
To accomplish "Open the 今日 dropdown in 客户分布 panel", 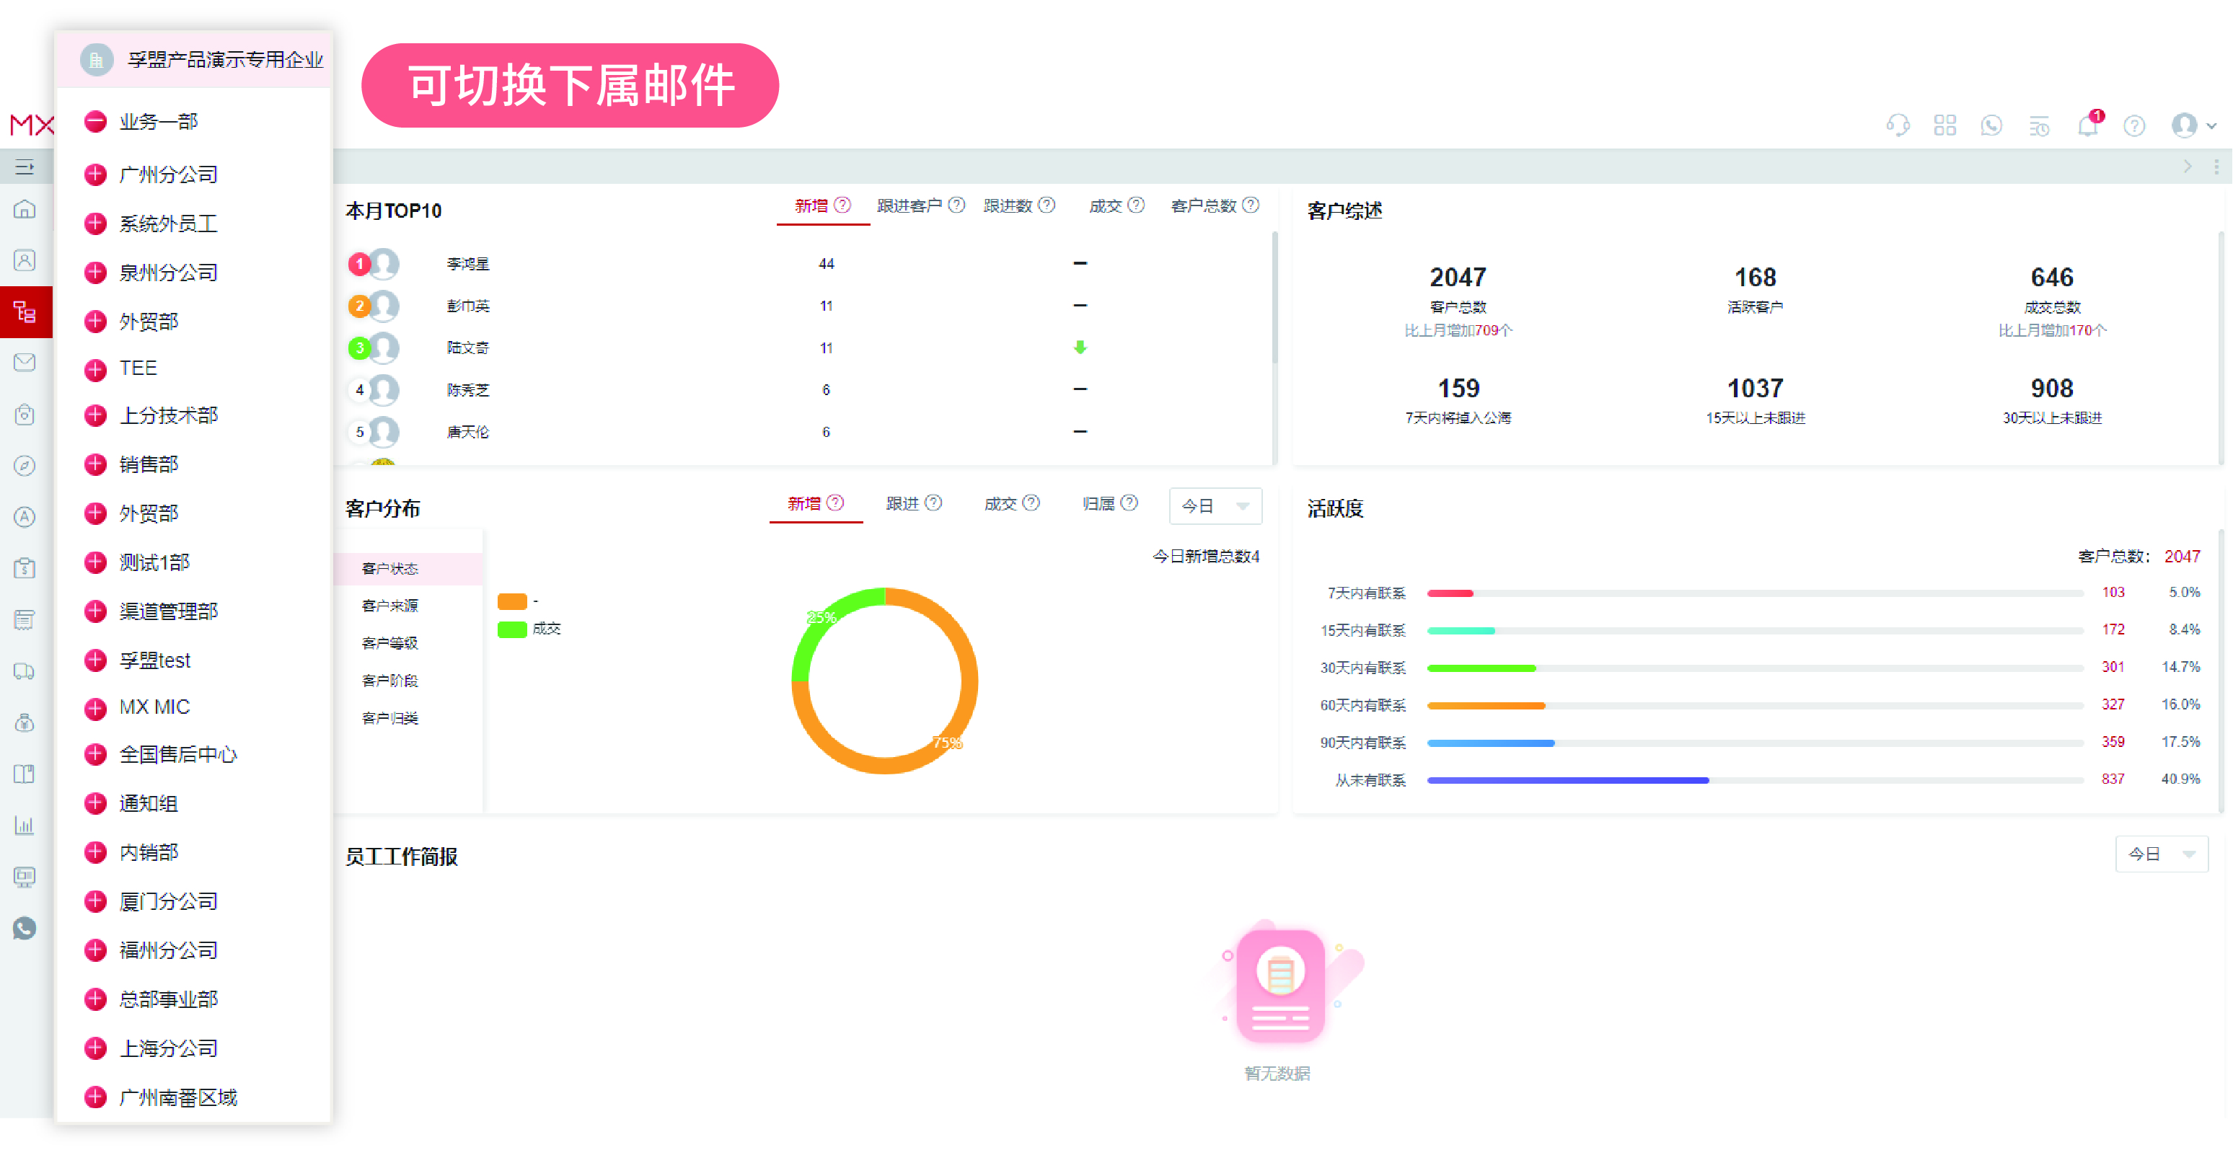I will pos(1215,505).
